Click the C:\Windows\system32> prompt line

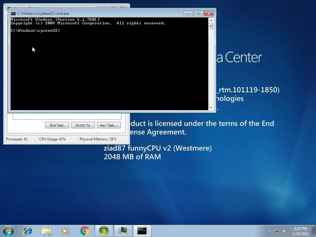pyautogui.click(x=35, y=31)
